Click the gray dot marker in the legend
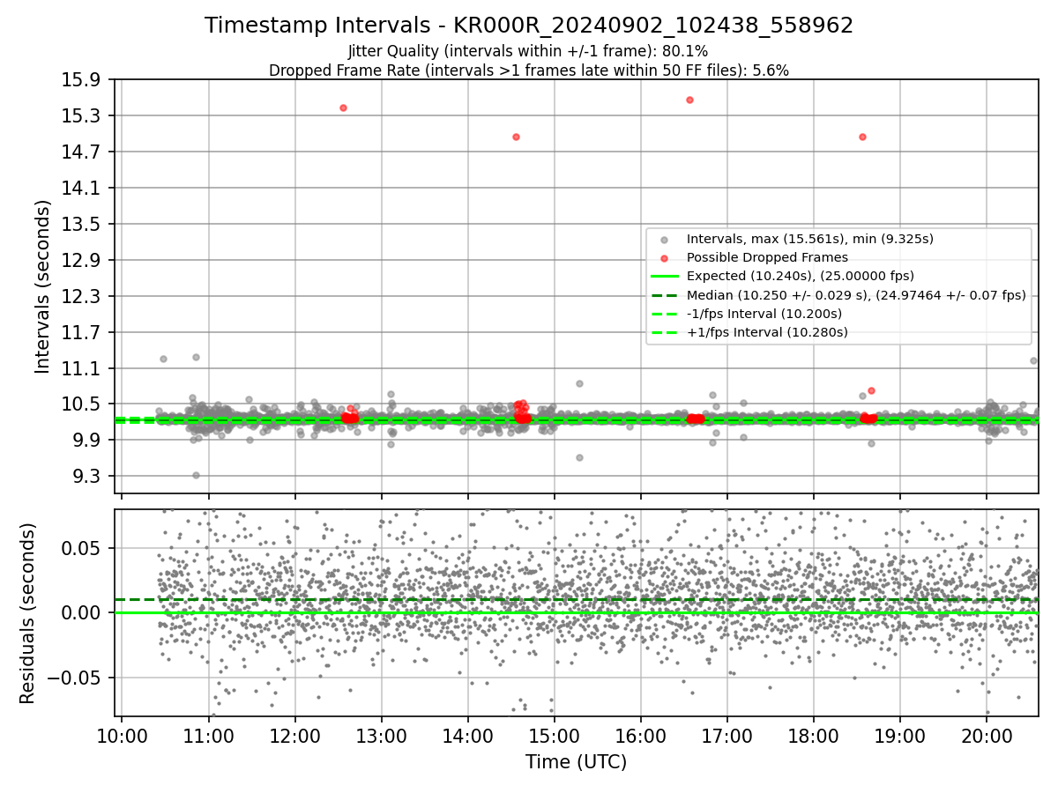 click(x=665, y=240)
